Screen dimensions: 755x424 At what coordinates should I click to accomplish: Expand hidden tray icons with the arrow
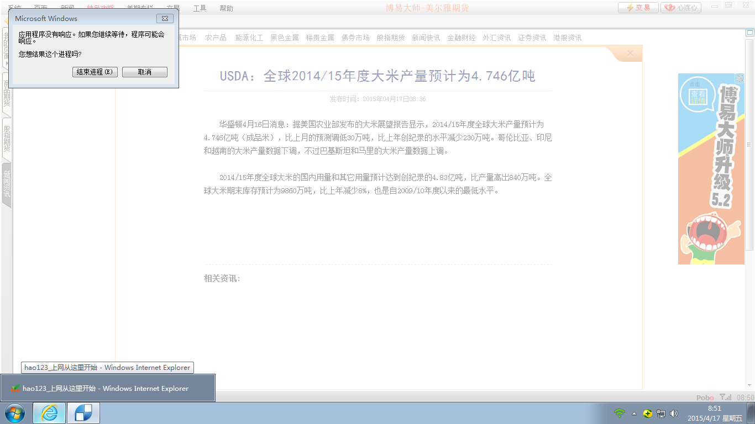634,413
